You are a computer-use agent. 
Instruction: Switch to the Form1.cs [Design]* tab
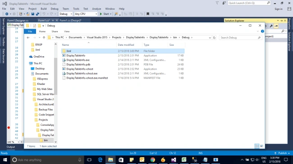70,21
